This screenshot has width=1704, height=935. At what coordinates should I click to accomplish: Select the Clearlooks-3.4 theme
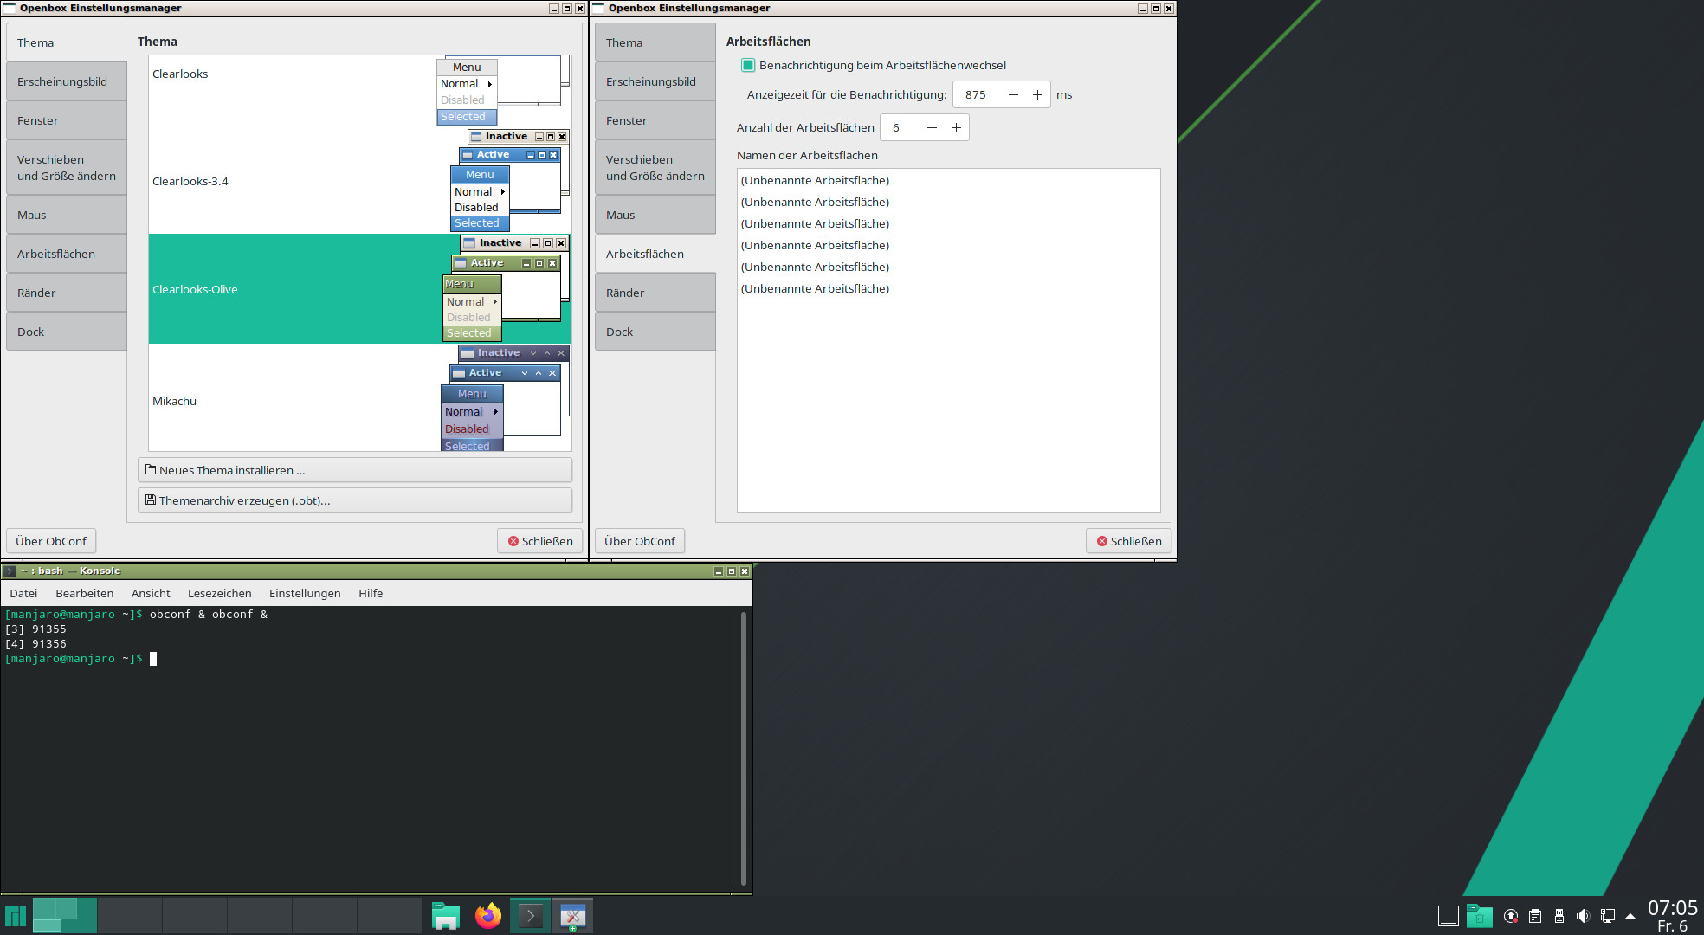359,181
